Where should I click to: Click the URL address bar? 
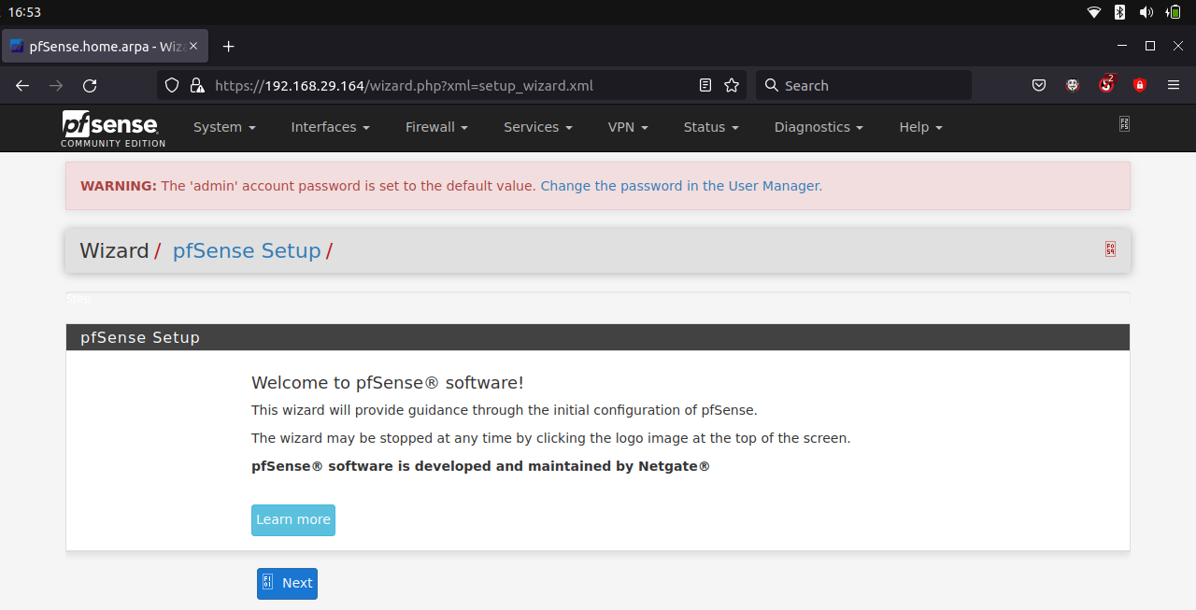pos(452,85)
